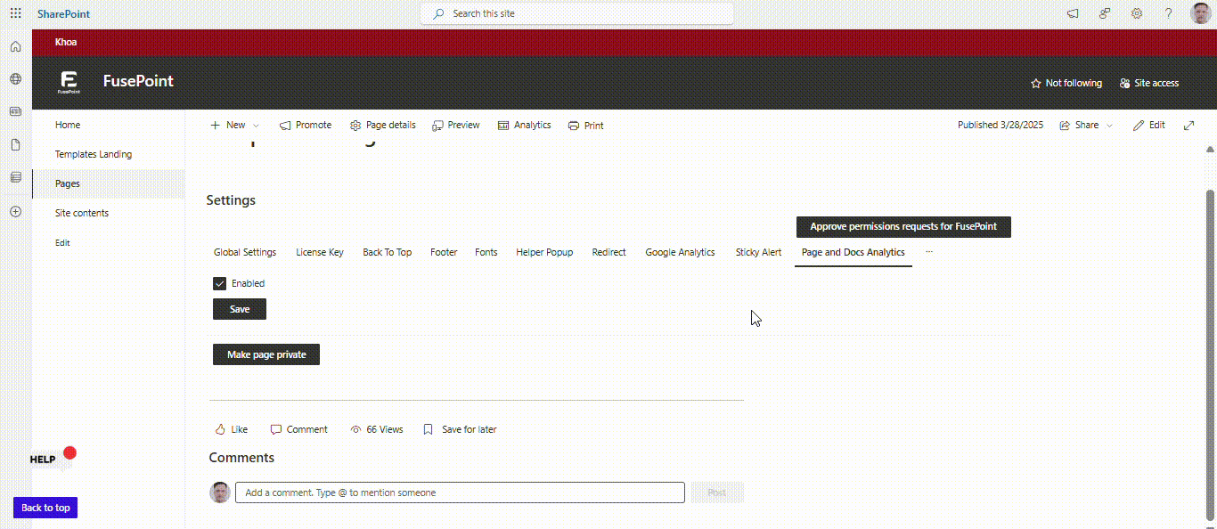Click the settings gear icon in header

pyautogui.click(x=1137, y=13)
